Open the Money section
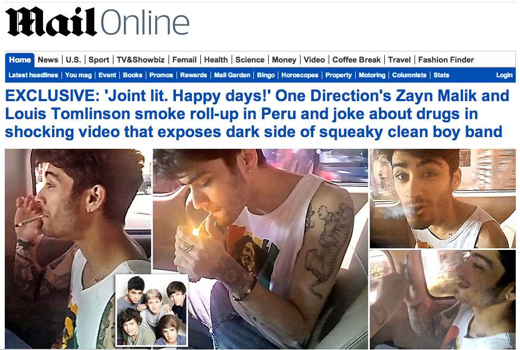Viewport: 520px width, 350px height. pos(284,60)
